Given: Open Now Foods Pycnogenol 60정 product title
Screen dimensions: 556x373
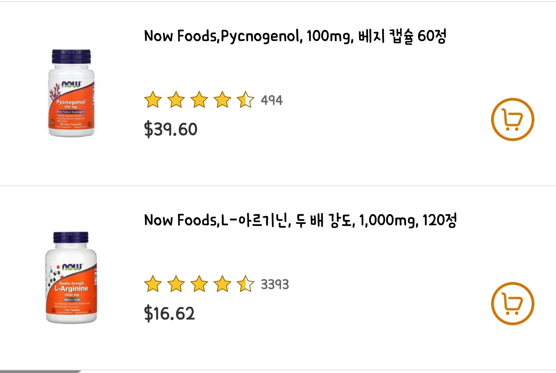Looking at the screenshot, I should pyautogui.click(x=295, y=36).
